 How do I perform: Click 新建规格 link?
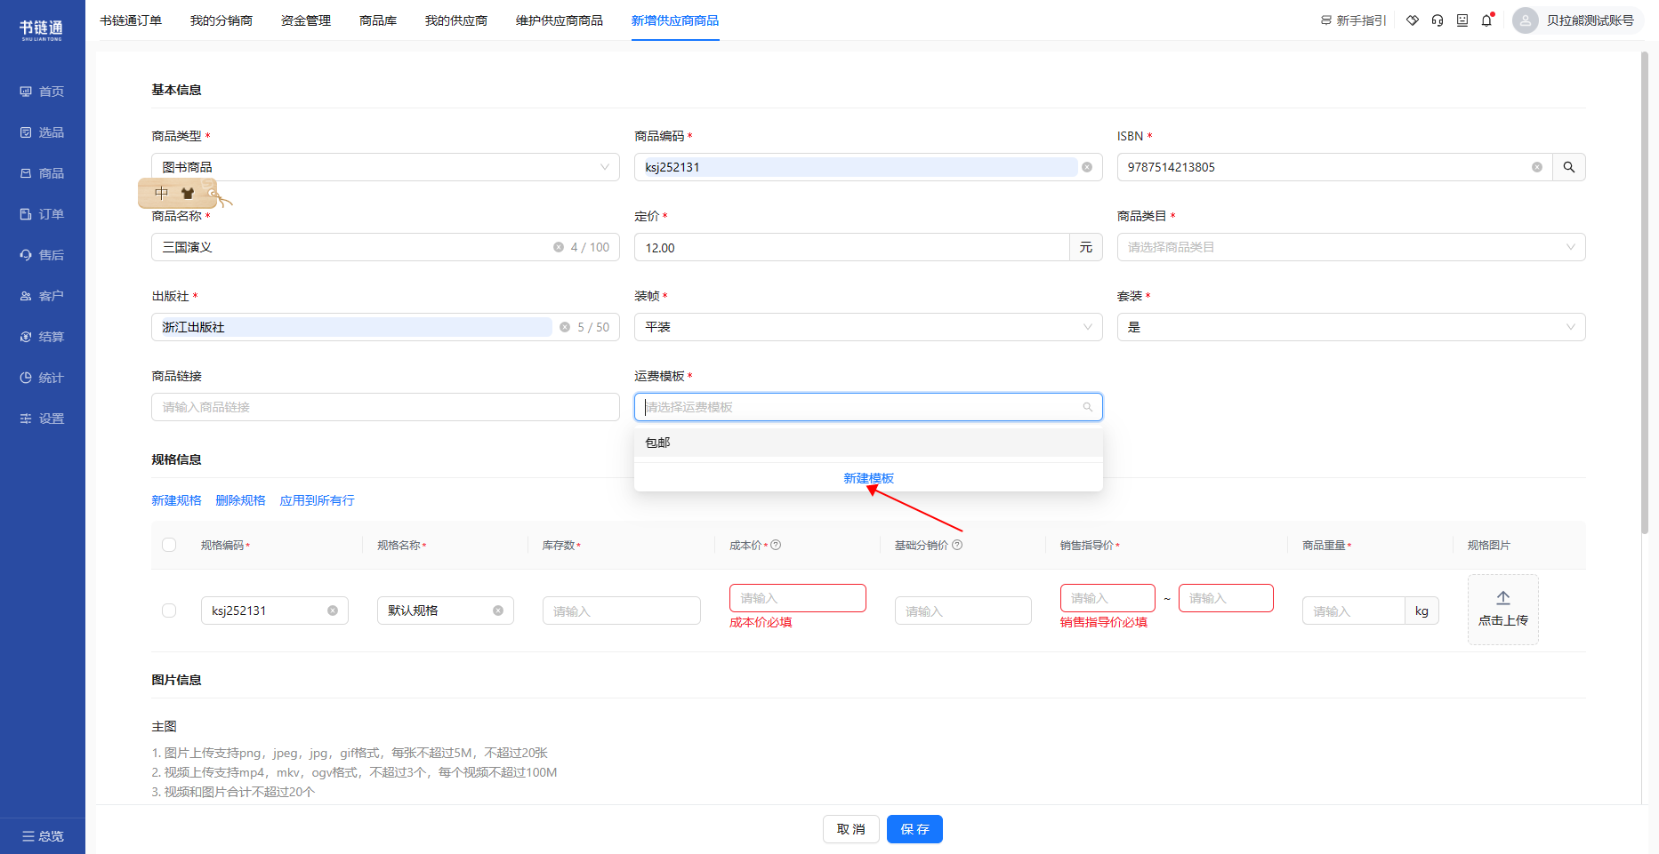176,500
